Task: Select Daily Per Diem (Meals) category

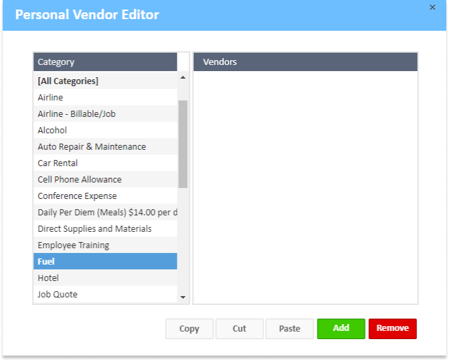Action: coord(106,213)
